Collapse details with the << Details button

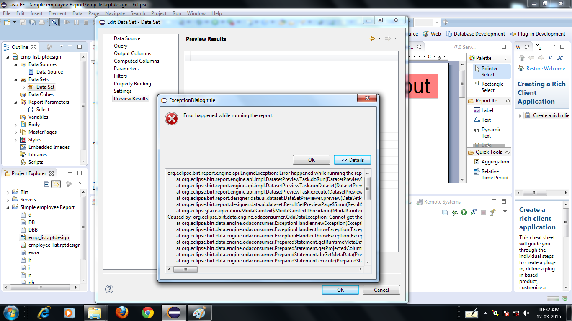[352, 160]
